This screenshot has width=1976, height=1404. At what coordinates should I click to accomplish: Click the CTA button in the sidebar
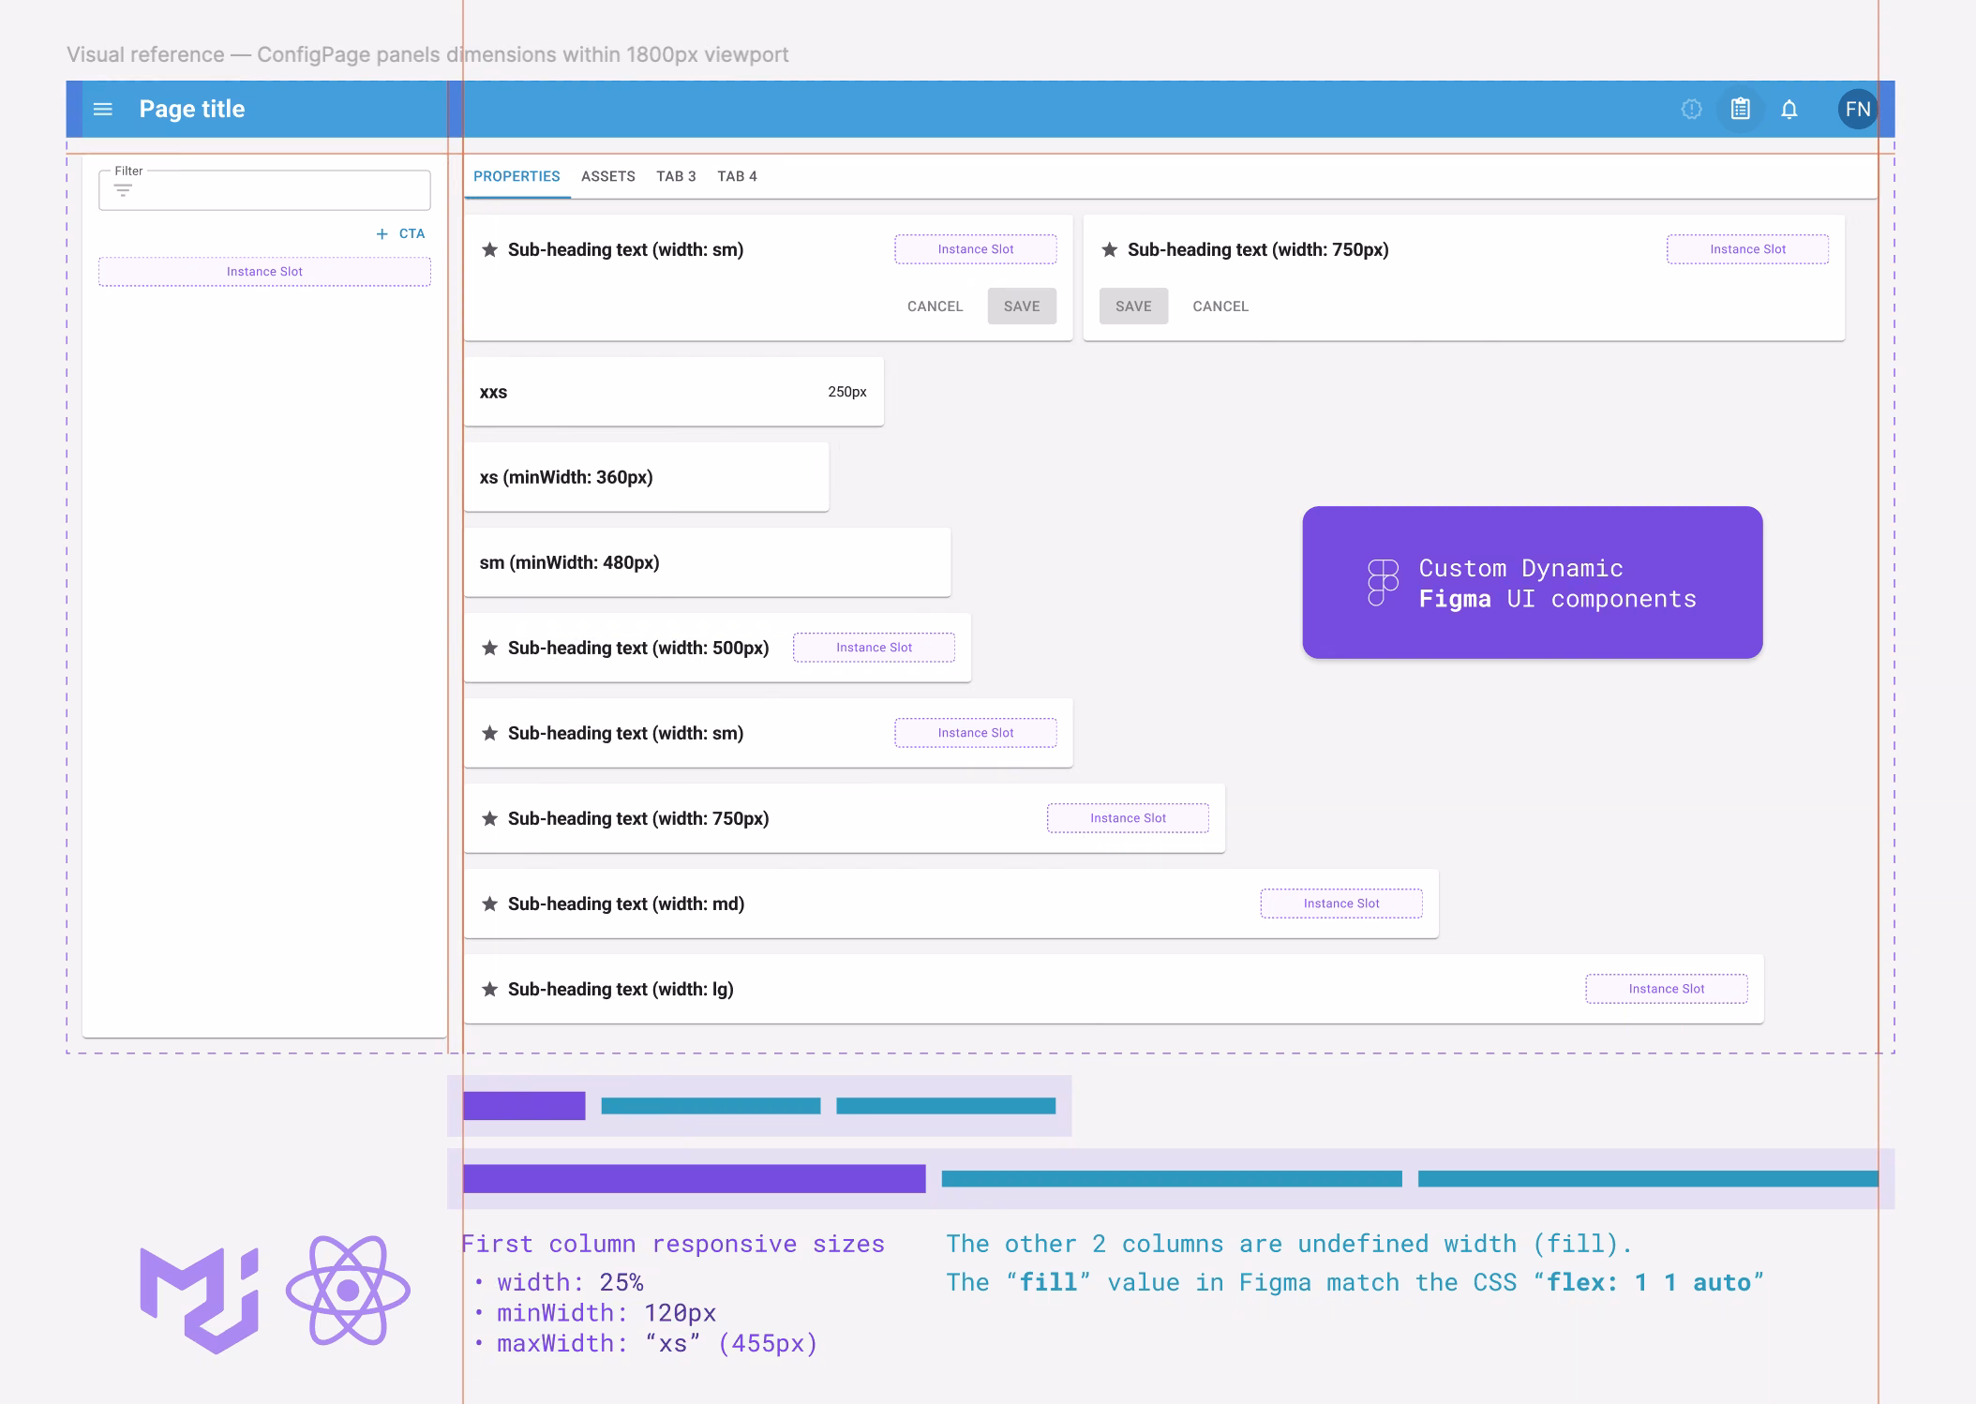pyautogui.click(x=401, y=234)
